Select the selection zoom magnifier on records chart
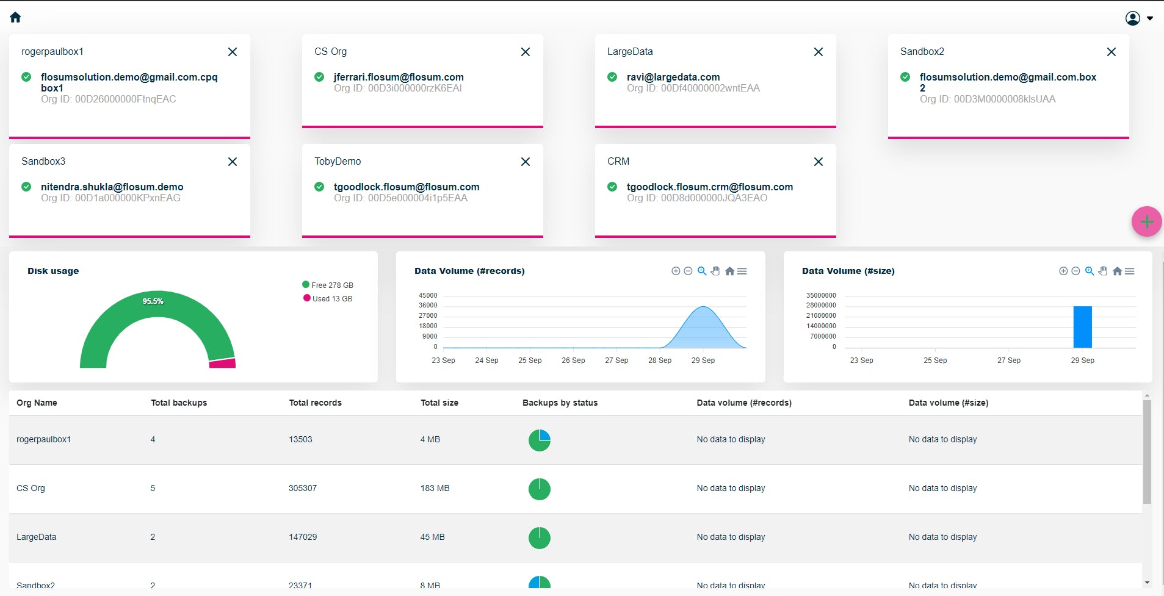The width and height of the screenshot is (1164, 596). 701,271
